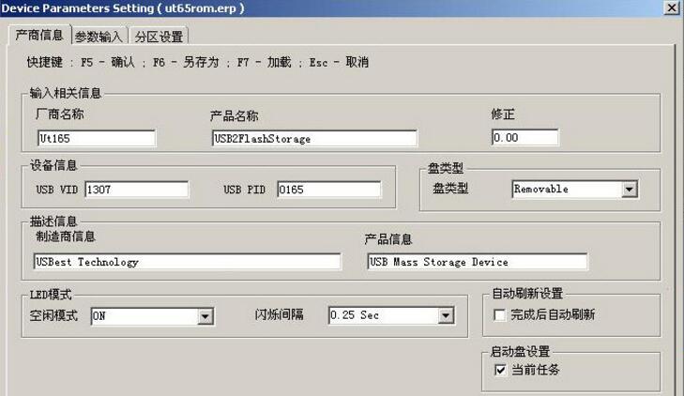This screenshot has height=396, width=684.
Task: Expand the 闪烁间隔 dropdown arrow
Action: click(446, 315)
